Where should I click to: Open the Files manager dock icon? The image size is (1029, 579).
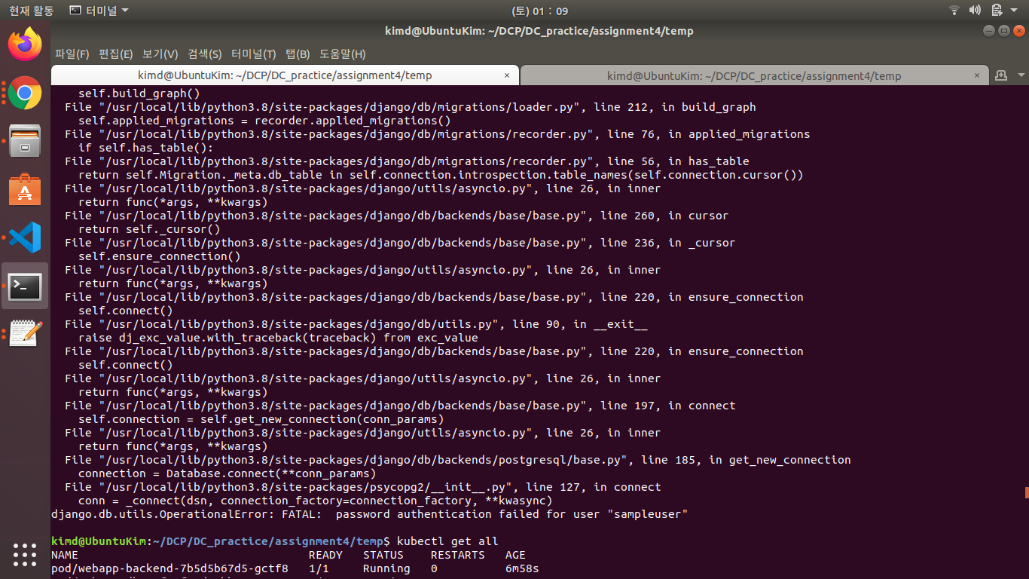pyautogui.click(x=25, y=141)
